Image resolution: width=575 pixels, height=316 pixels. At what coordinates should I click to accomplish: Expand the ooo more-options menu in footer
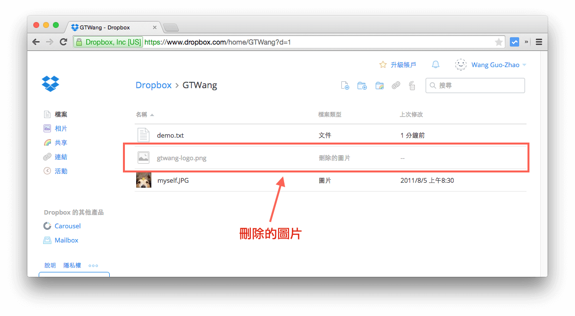tap(93, 266)
